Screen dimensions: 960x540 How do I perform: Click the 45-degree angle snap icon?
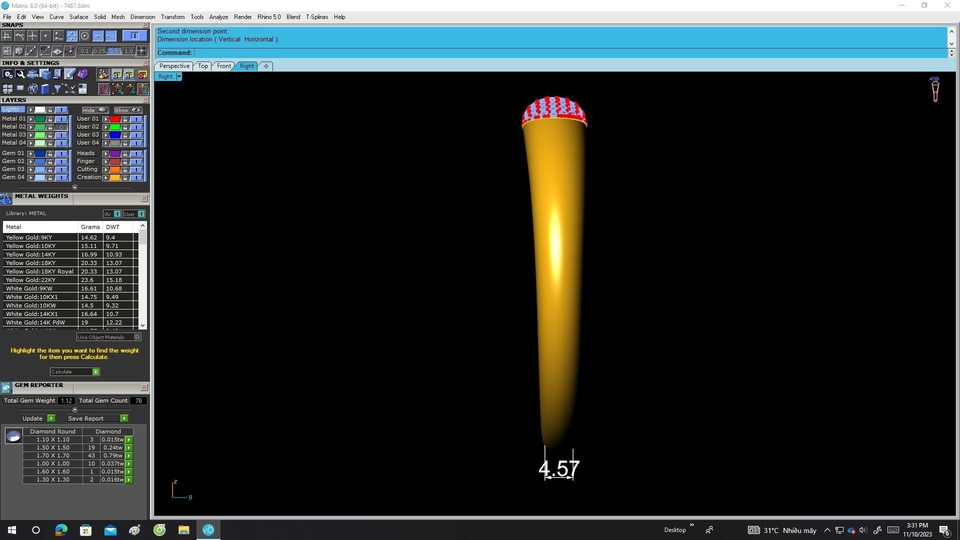coord(45,51)
